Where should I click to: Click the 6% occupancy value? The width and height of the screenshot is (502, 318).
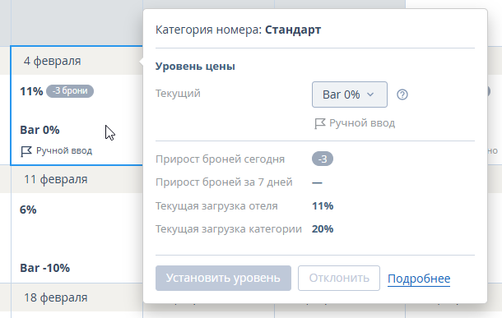pyautogui.click(x=28, y=210)
